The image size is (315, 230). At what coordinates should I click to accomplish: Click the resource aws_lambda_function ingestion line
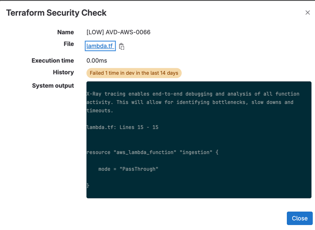[152, 152]
